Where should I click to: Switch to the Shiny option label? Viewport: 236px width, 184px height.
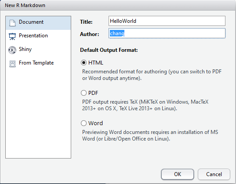[x=25, y=49]
